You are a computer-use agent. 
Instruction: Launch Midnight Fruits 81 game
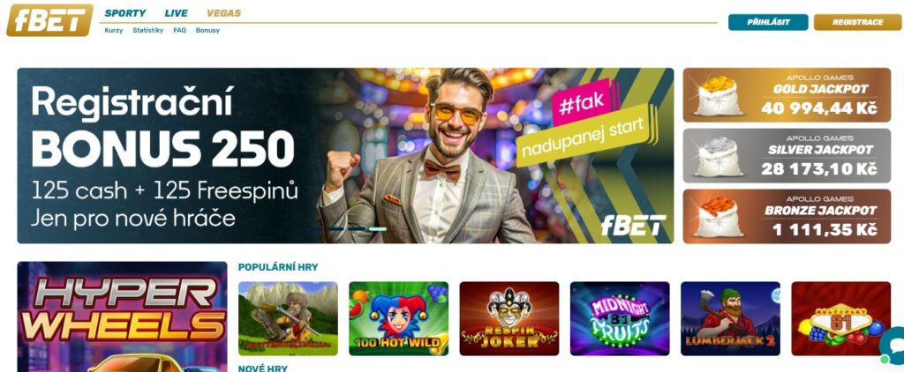pos(620,318)
